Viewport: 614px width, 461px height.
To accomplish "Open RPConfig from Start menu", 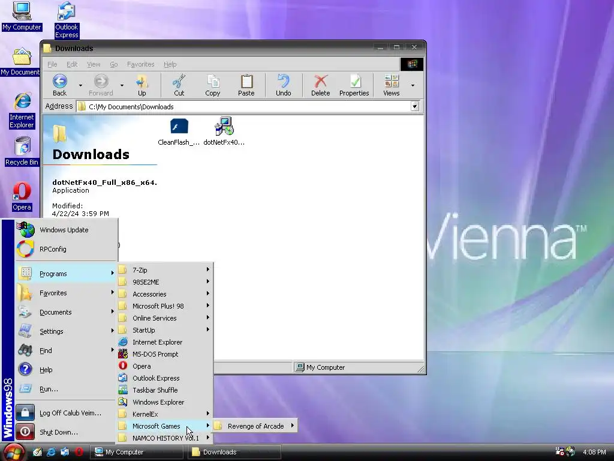I will click(x=67, y=249).
